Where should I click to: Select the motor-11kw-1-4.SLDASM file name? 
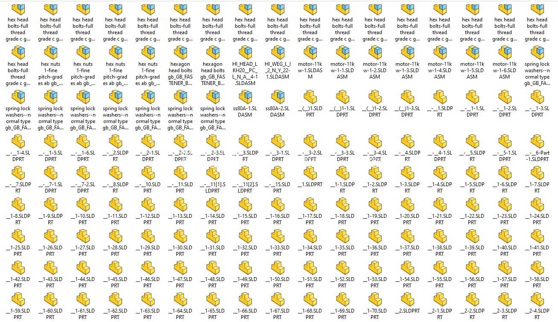pos(440,70)
